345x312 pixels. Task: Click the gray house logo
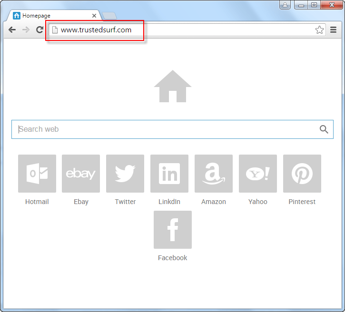pyautogui.click(x=172, y=86)
